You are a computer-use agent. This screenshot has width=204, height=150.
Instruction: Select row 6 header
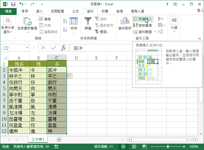coord(4,94)
